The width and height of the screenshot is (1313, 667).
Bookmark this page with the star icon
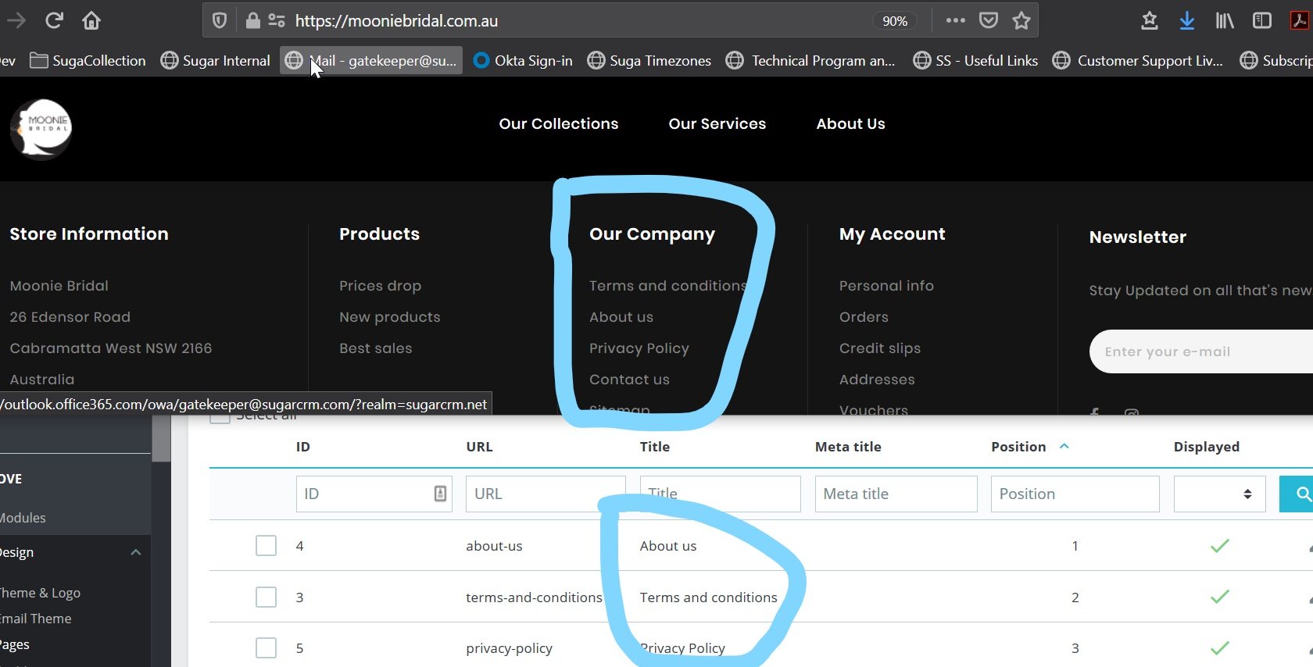pos(1021,21)
